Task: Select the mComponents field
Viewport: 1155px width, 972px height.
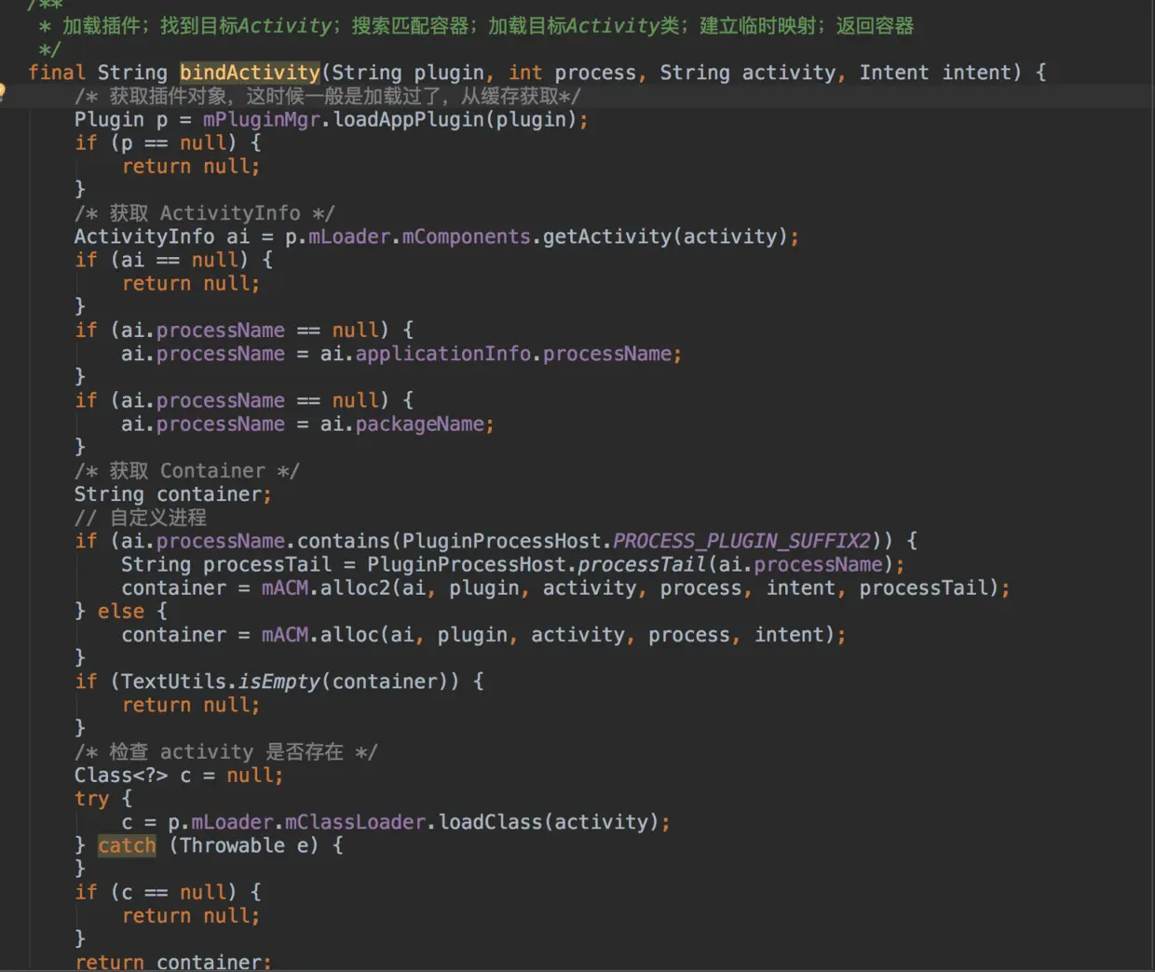Action: click(466, 236)
